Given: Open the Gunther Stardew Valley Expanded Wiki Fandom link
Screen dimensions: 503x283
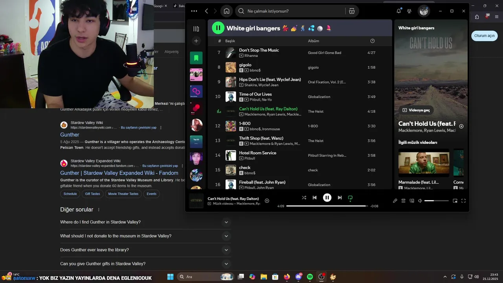Looking at the screenshot, I should point(119,173).
